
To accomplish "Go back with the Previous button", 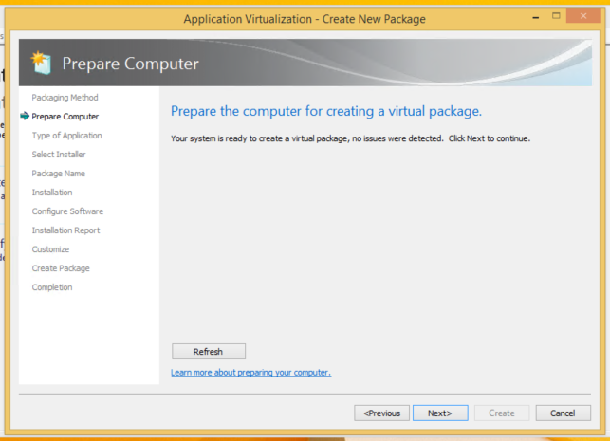I will [381, 413].
